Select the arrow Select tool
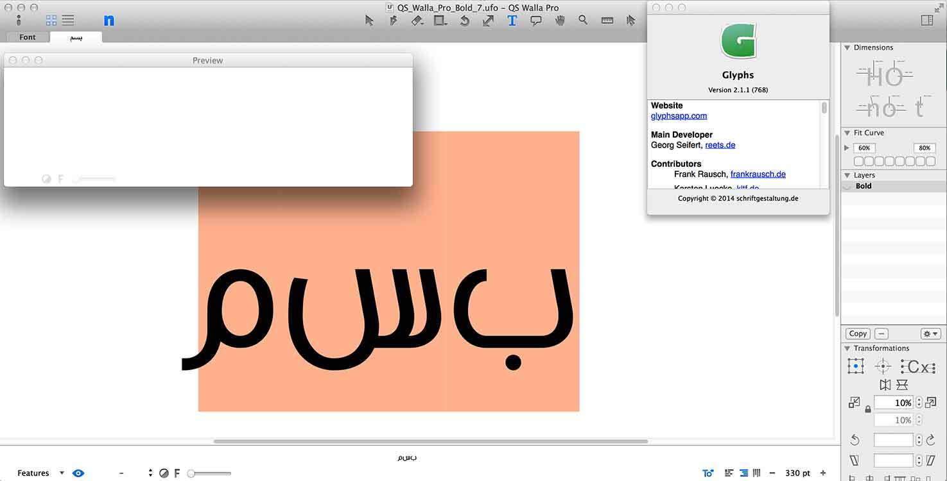947x481 pixels. tap(369, 21)
